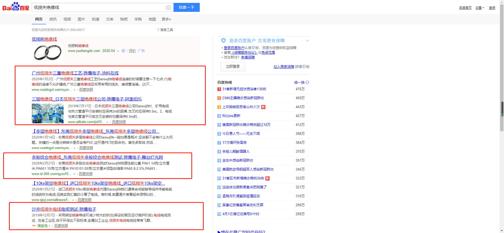Click the 加入商家保障 link
This screenshot has width=504, height=233.
coord(284,67)
